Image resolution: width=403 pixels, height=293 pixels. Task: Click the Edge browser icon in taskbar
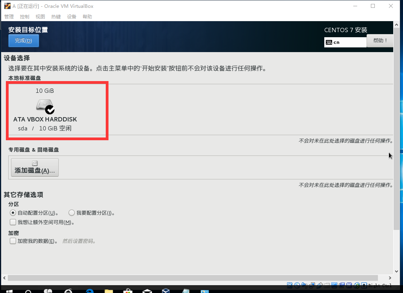click(x=90, y=291)
